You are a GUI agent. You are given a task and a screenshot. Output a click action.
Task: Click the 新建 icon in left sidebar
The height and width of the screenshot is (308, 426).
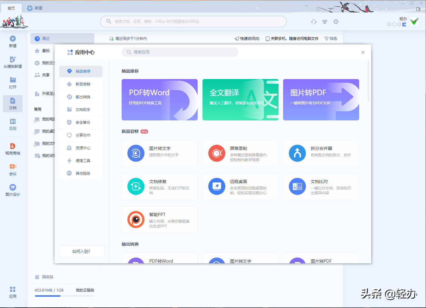point(13,39)
